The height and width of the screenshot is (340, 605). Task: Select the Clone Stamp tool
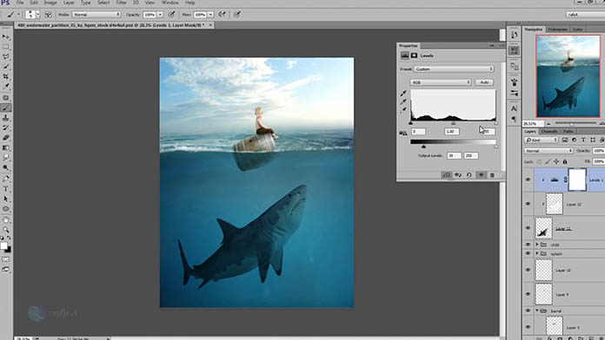(x=6, y=118)
